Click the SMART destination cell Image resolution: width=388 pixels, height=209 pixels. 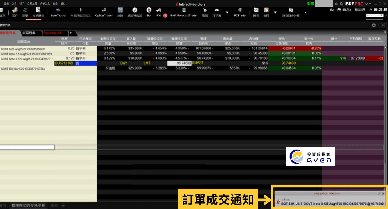tap(198, 63)
